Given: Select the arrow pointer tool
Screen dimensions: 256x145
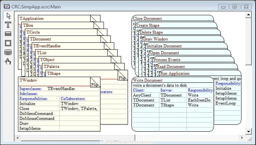Looking at the screenshot, I should click(x=8, y=16).
